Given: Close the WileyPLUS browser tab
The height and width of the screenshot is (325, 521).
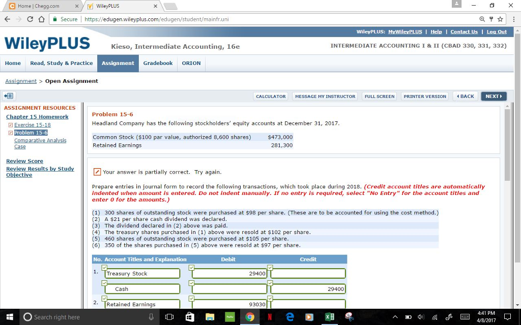Looking at the screenshot, I should click(156, 6).
